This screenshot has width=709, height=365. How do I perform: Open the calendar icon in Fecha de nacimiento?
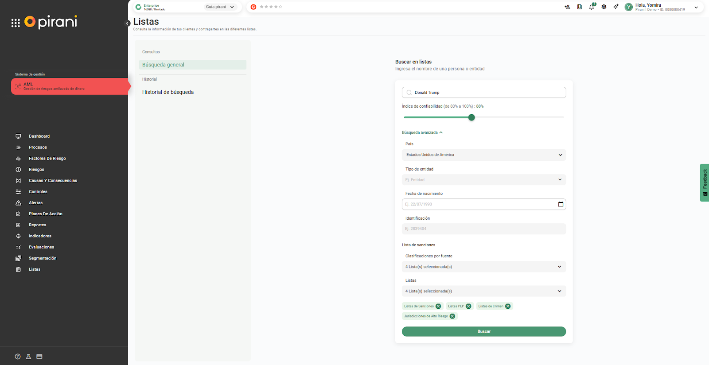tap(561, 204)
